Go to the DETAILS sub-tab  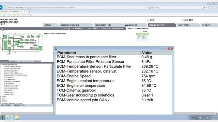point(67,28)
